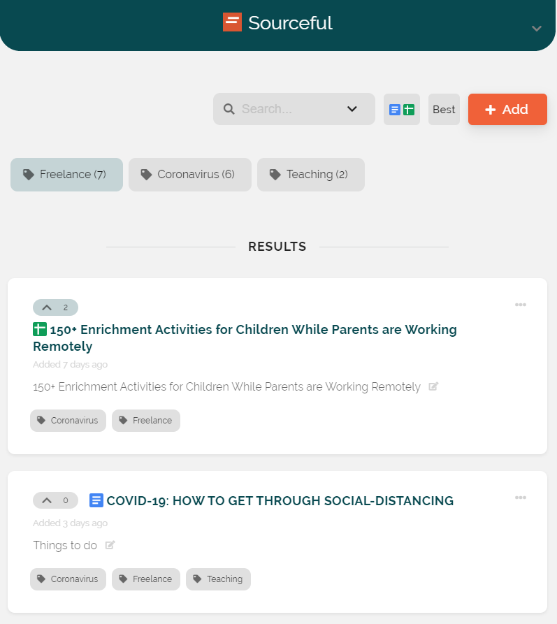Upvote the COVID-19 social-distancing result
The height and width of the screenshot is (624, 557).
click(x=55, y=500)
